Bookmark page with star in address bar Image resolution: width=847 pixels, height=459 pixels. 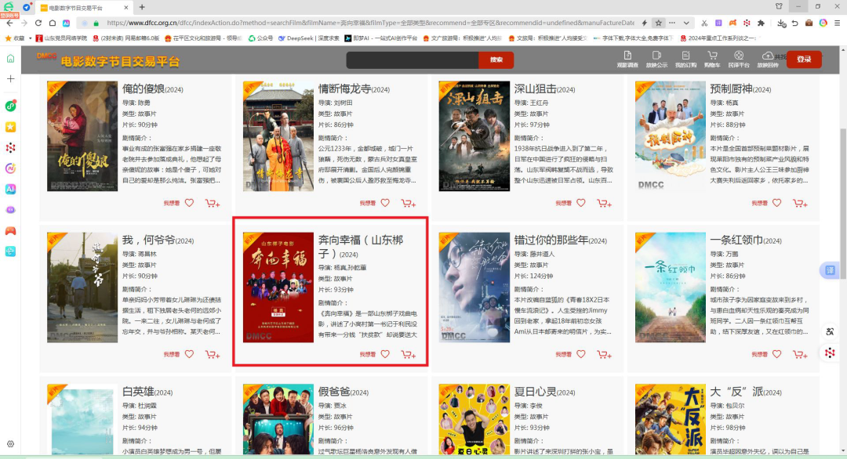(659, 23)
